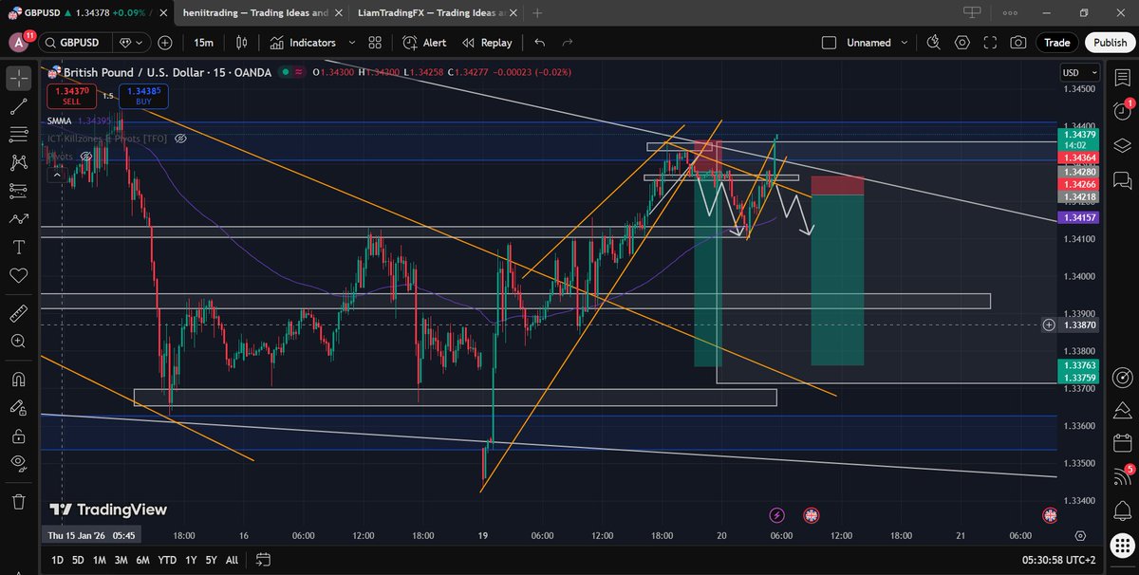Select the trend line drawing tool
This screenshot has width=1139, height=575.
[x=18, y=106]
